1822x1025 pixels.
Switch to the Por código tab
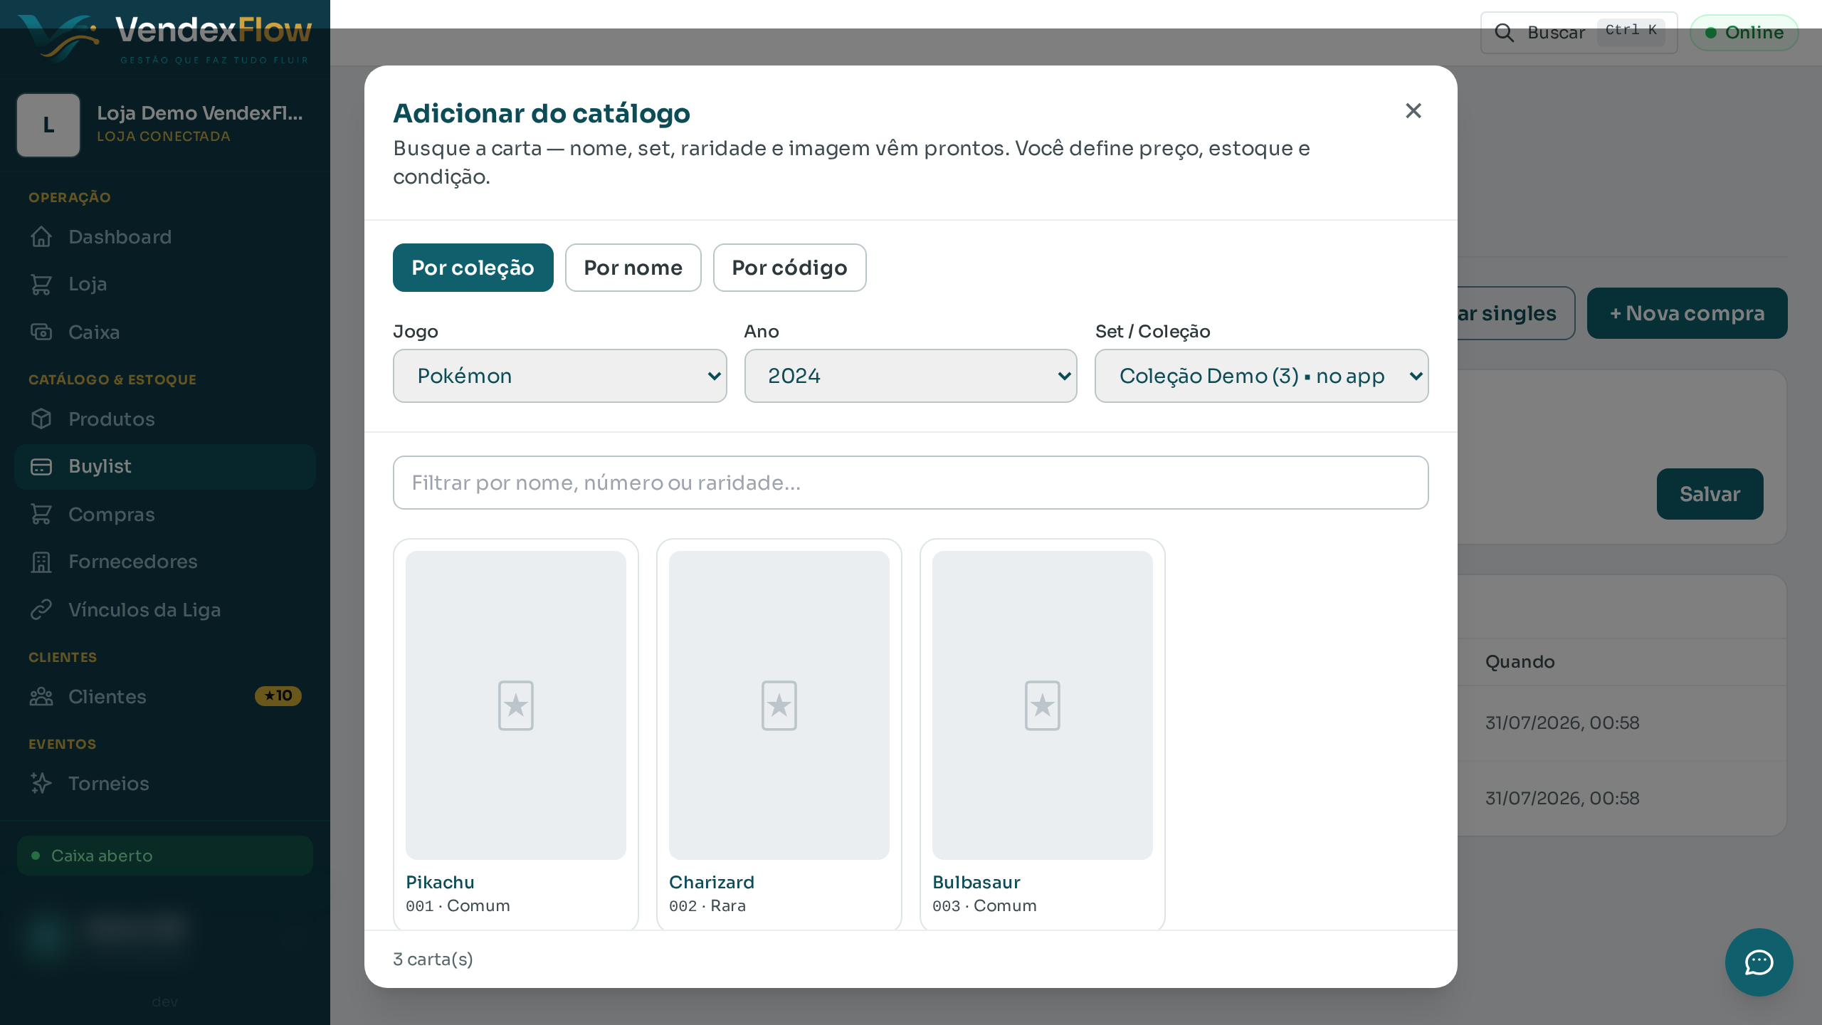[x=790, y=268]
